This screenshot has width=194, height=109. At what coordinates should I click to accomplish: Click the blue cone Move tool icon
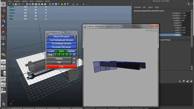pyautogui.click(x=3, y=21)
